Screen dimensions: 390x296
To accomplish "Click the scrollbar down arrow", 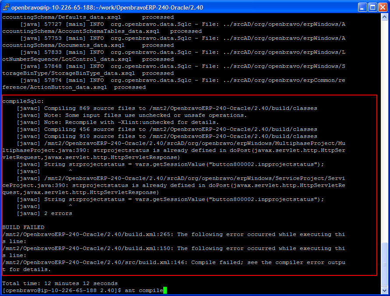I will click(384, 291).
